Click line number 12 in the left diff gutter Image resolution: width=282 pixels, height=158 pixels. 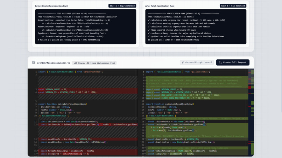[36, 124]
